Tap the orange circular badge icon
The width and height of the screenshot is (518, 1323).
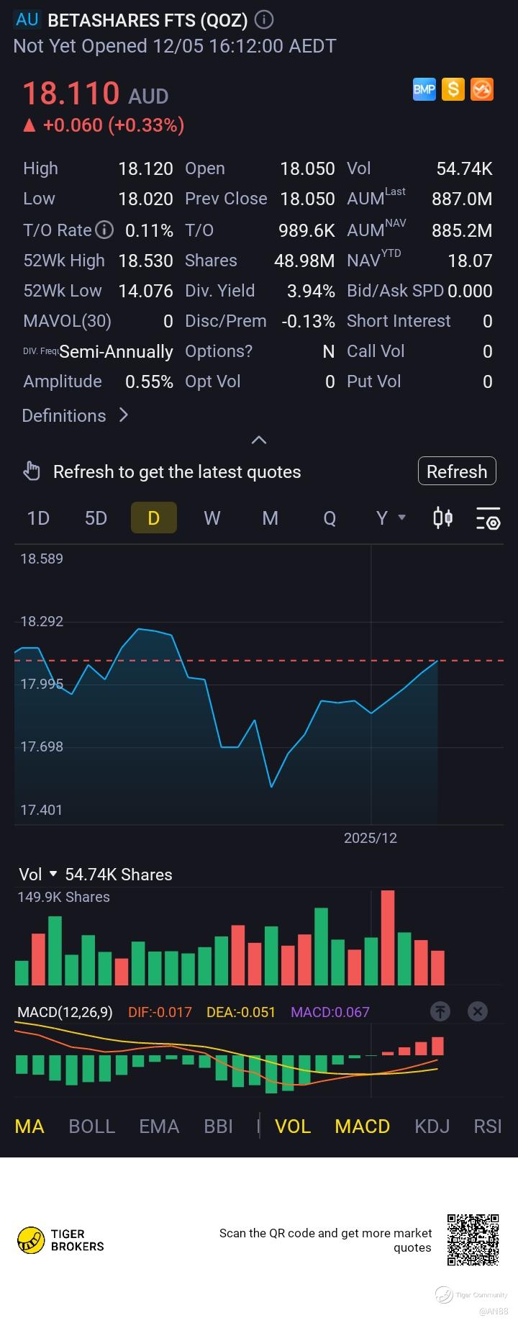click(482, 89)
